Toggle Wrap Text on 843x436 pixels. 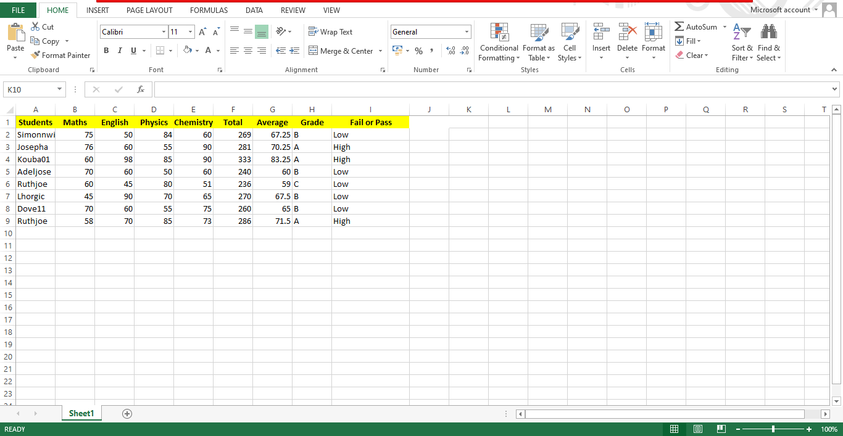tap(330, 31)
